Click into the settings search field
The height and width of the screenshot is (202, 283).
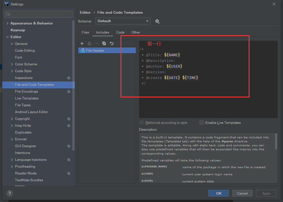click(x=39, y=14)
